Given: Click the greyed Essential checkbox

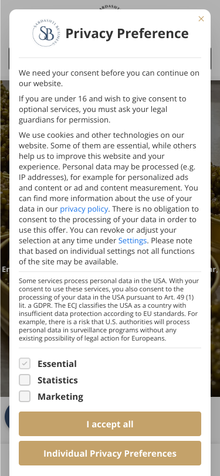Looking at the screenshot, I should point(25,363).
